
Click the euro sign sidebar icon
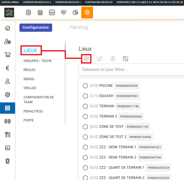pyautogui.click(x=7, y=68)
